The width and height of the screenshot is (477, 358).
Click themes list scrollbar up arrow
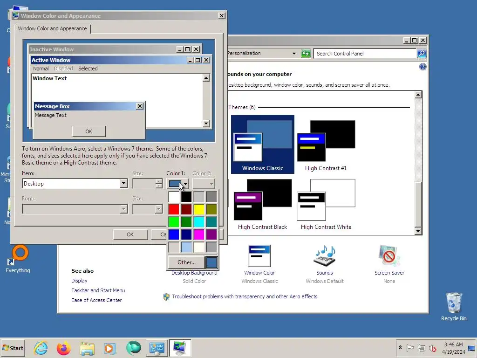tap(418, 95)
